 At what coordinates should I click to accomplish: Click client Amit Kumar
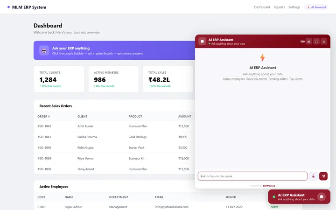click(85, 126)
